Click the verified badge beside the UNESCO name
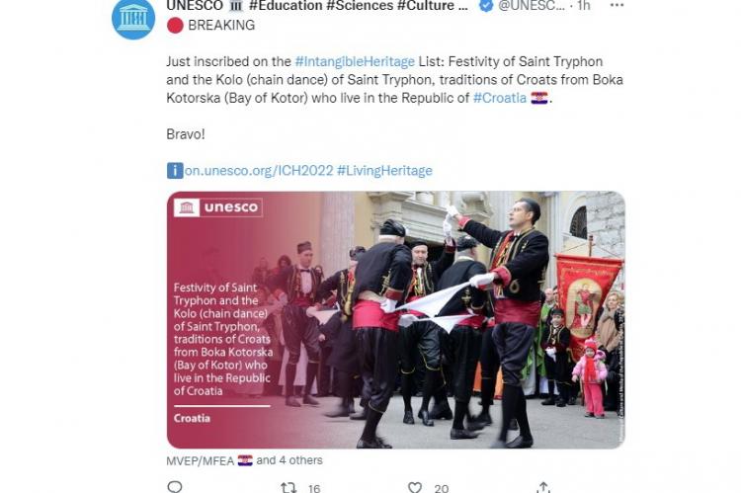Image resolution: width=741 pixels, height=493 pixels. tap(486, 6)
